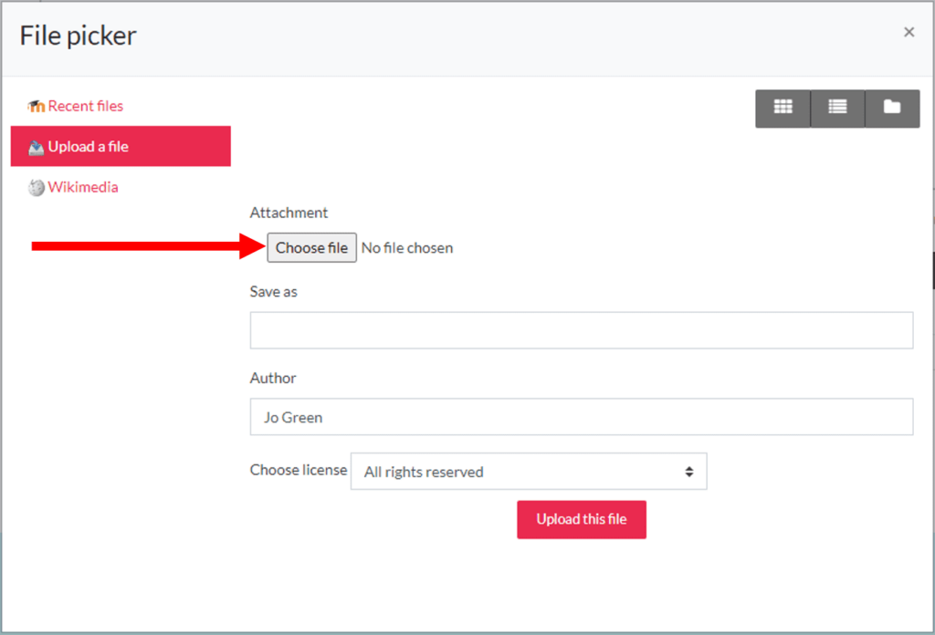
Task: Switch to icon grid view
Action: point(783,107)
